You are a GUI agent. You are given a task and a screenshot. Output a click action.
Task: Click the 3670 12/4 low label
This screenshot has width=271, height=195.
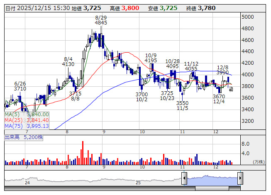pyautogui.click(x=219, y=99)
